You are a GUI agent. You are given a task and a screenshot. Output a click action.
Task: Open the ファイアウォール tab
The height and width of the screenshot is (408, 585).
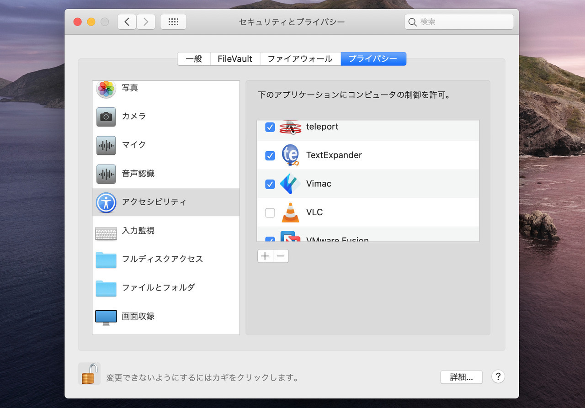[300, 59]
